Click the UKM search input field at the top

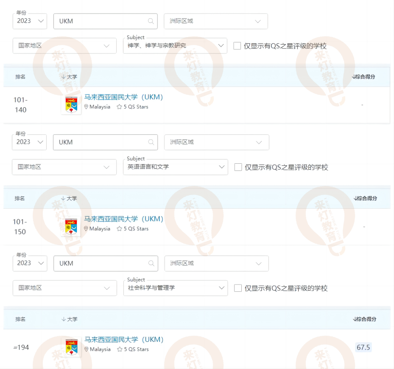102,21
